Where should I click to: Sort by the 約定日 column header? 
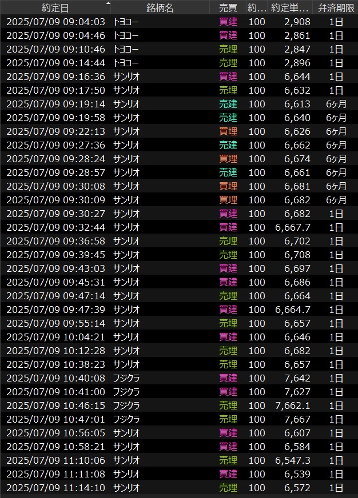click(x=55, y=7)
